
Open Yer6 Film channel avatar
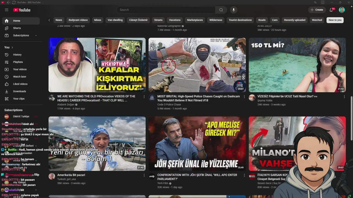tap(152, 177)
